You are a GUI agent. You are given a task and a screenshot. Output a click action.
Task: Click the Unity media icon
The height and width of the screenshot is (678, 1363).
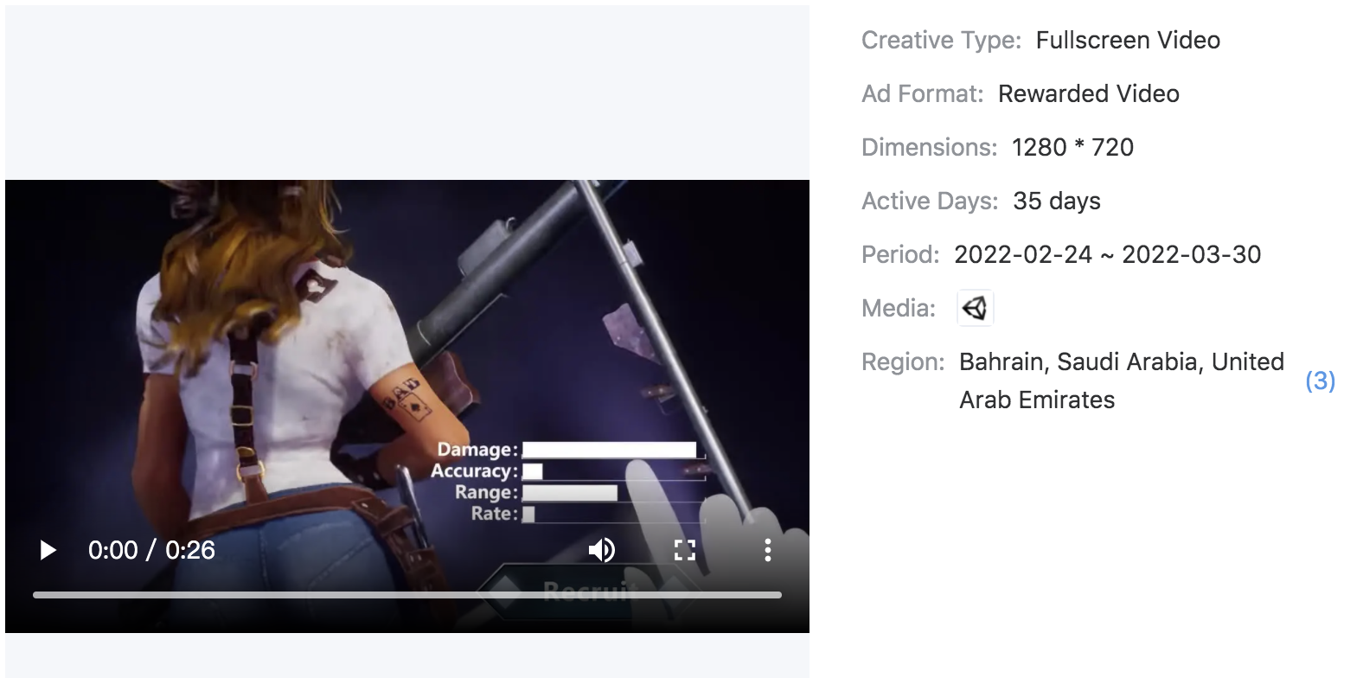point(975,308)
